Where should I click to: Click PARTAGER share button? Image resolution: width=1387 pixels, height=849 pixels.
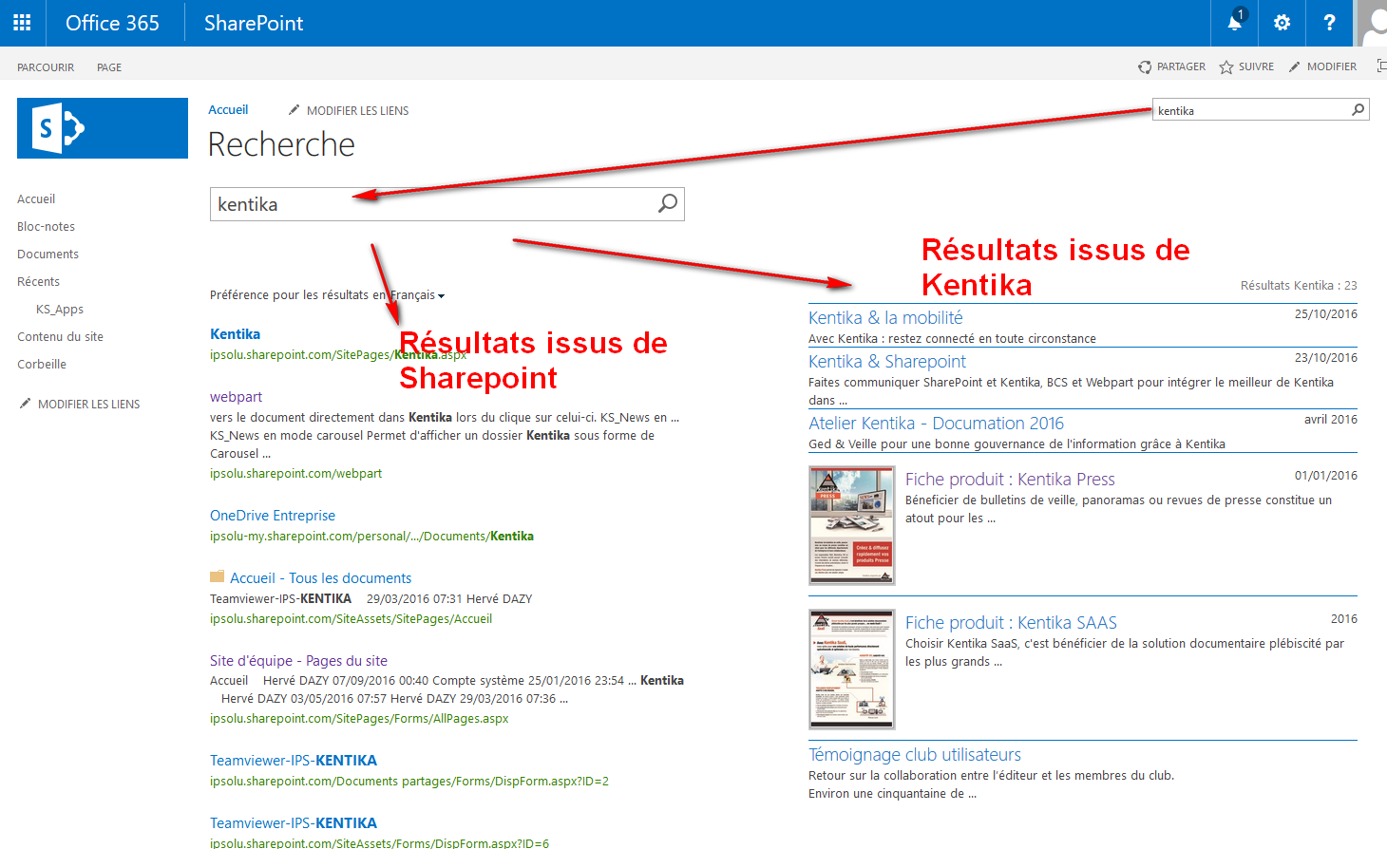(1172, 66)
